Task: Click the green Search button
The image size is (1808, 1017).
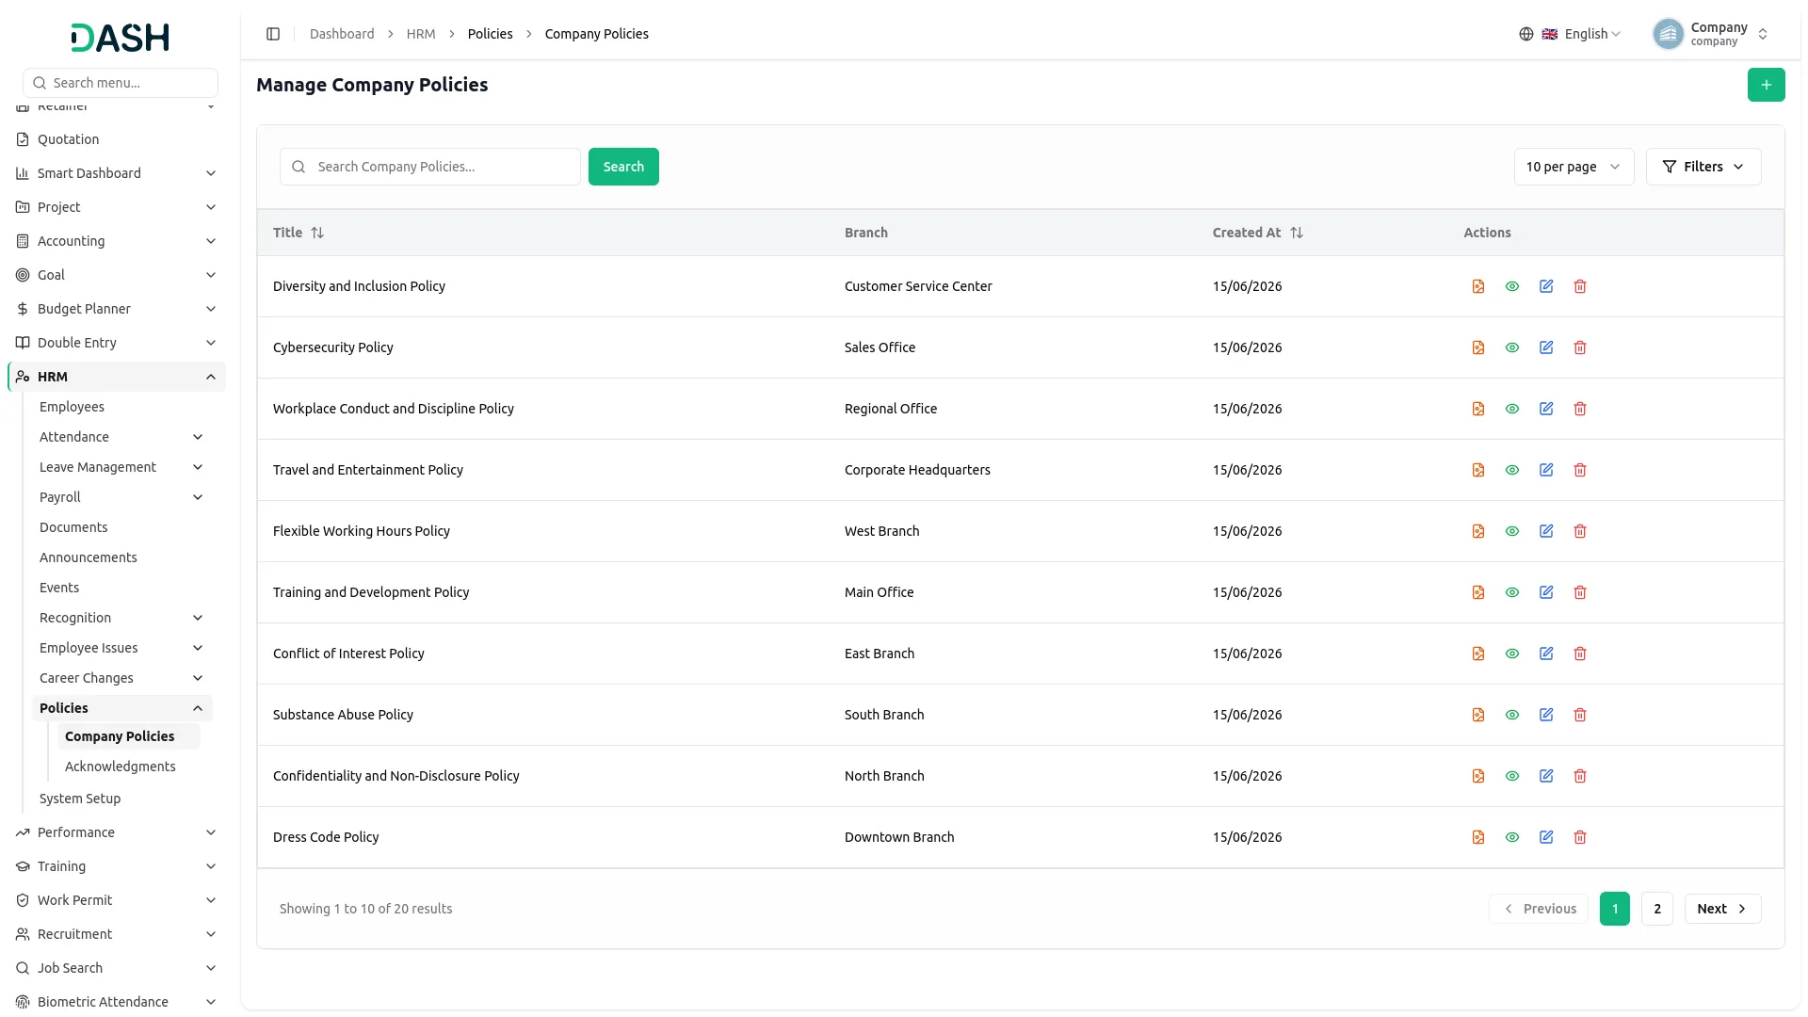Action: click(623, 167)
